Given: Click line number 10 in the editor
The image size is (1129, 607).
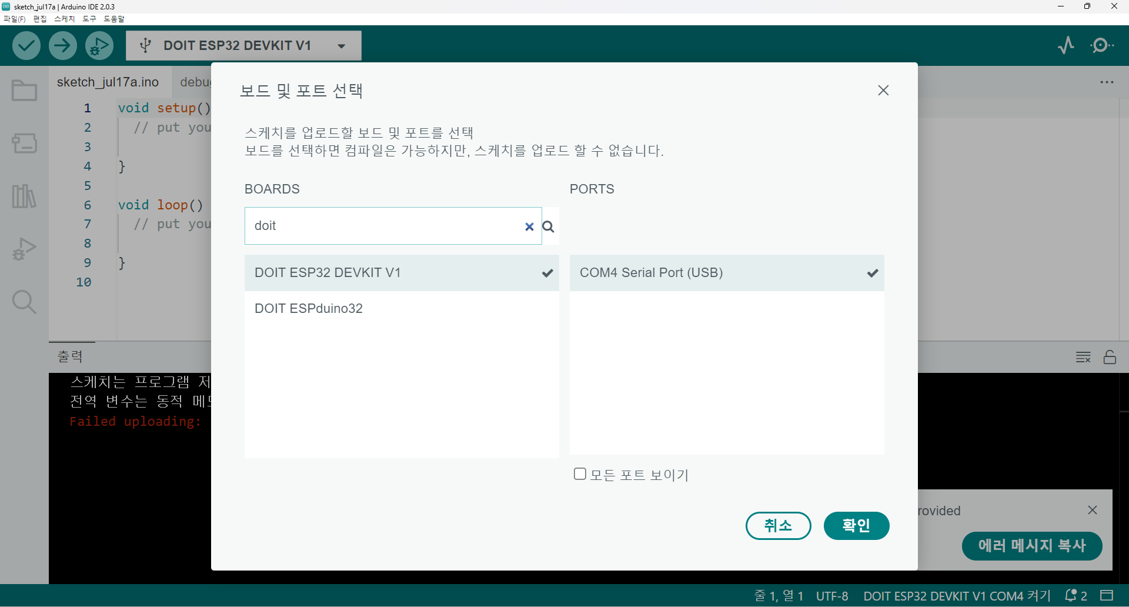Looking at the screenshot, I should 83,282.
